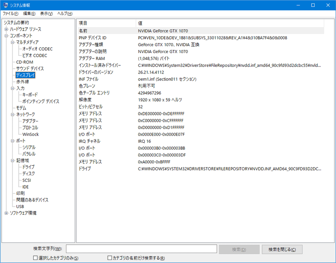
Task: Collapse the マルチメディア branch
Action: pyautogui.click(x=13, y=42)
